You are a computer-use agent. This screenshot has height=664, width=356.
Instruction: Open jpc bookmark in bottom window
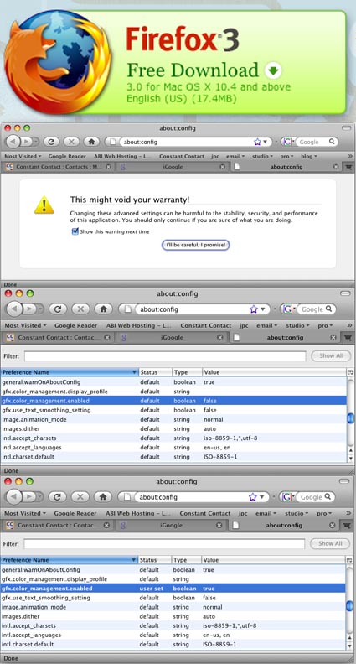(243, 513)
